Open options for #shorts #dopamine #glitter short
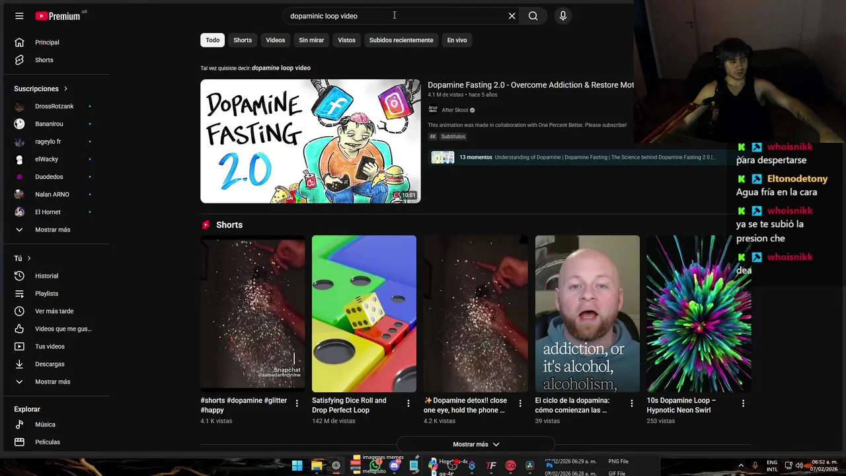Screen dimensions: 846x476 pyautogui.click(x=297, y=403)
